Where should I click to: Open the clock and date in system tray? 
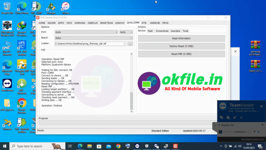pos(249,146)
